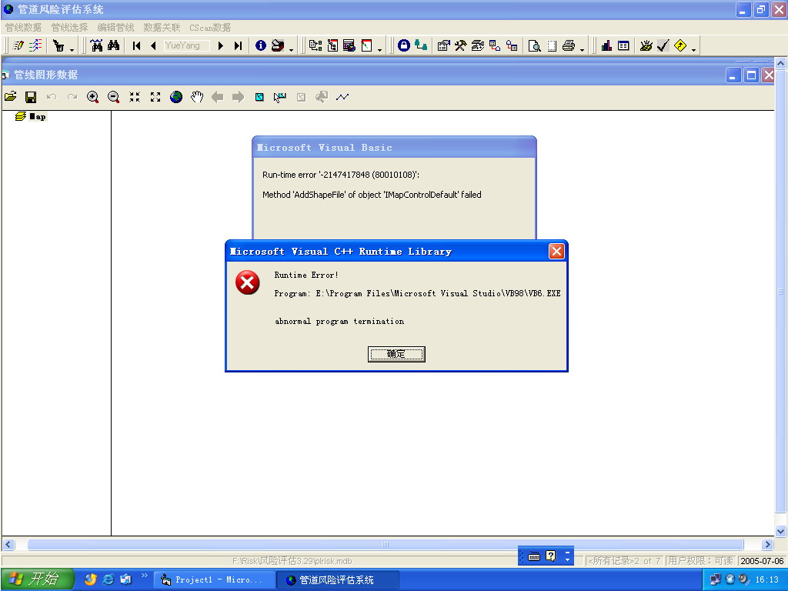This screenshot has height=591, width=788.
Task: Click the keyboard icon on the language bar
Action: [x=534, y=556]
